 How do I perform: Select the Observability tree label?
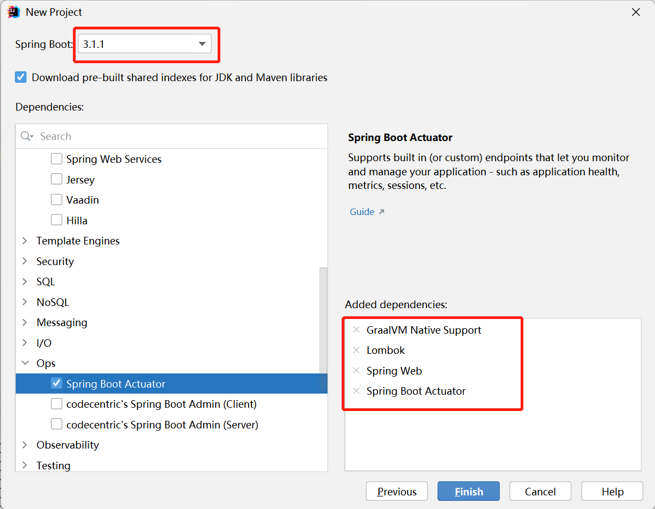[67, 445]
